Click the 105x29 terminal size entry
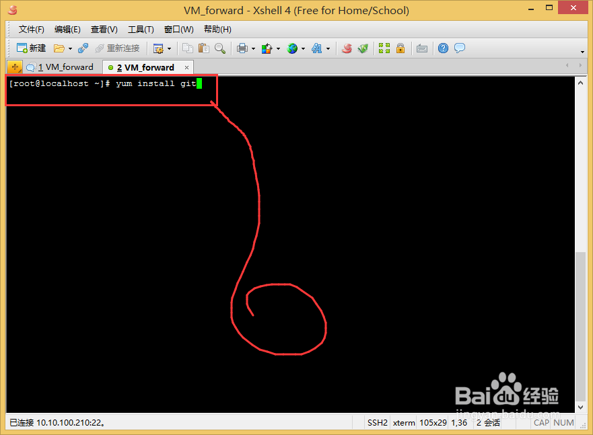The height and width of the screenshot is (435, 593). (433, 422)
